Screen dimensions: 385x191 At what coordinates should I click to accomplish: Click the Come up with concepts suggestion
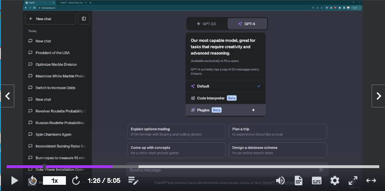pos(176,150)
